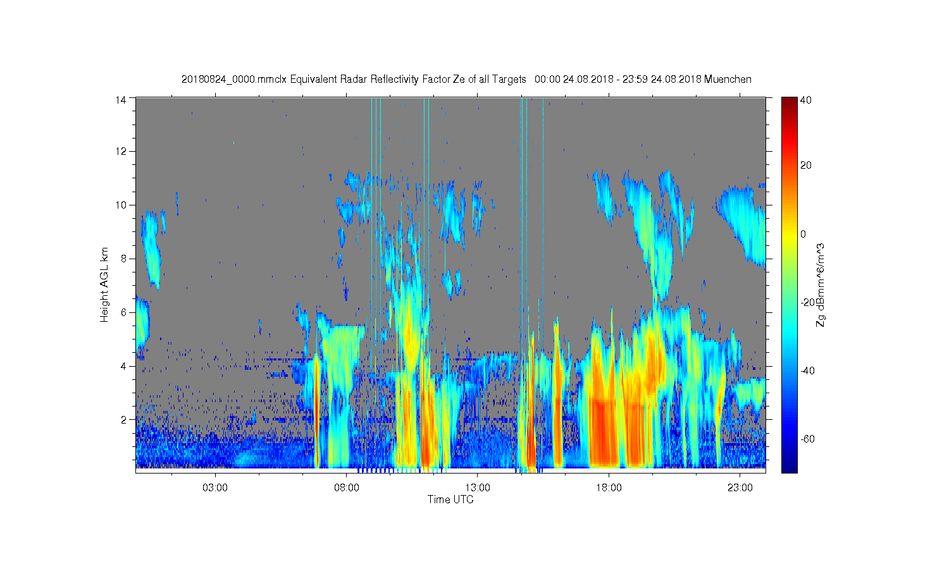Click the dark red top of the colorbar
Screen dimensions: 949x569
point(789,102)
